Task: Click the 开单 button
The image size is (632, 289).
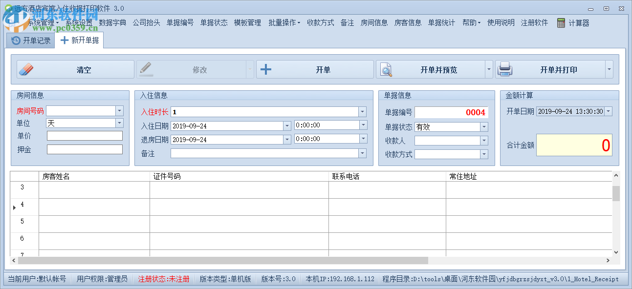Action: point(315,70)
